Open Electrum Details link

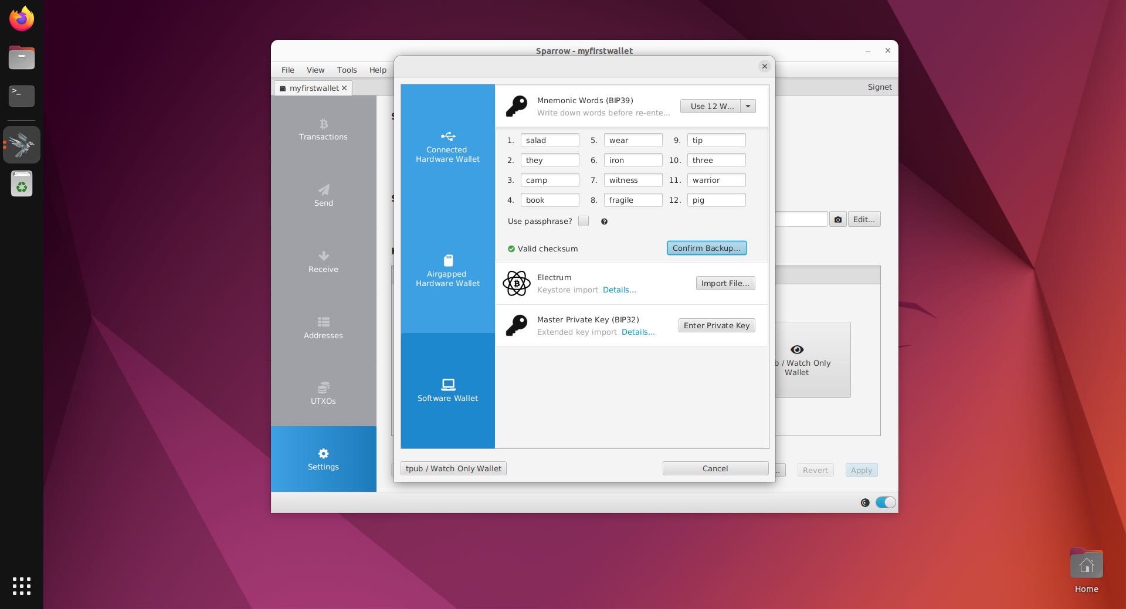pyautogui.click(x=619, y=290)
